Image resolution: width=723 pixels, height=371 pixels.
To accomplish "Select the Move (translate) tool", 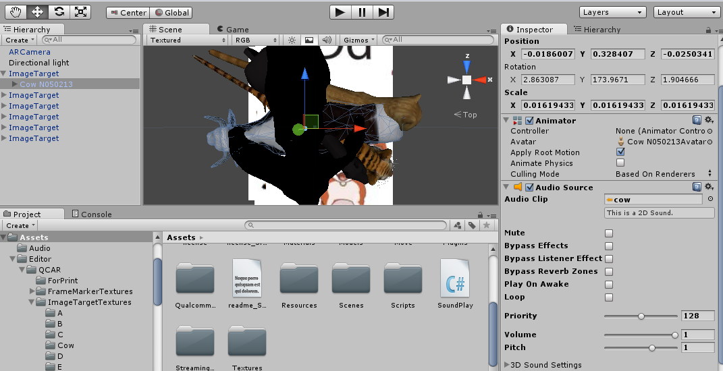I will pos(37,11).
